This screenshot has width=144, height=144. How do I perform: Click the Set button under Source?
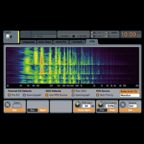(x=130, y=110)
